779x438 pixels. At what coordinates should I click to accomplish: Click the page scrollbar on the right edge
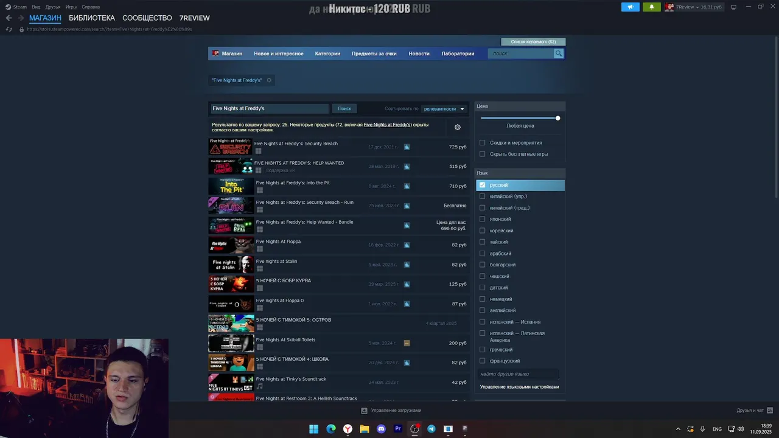777,116
